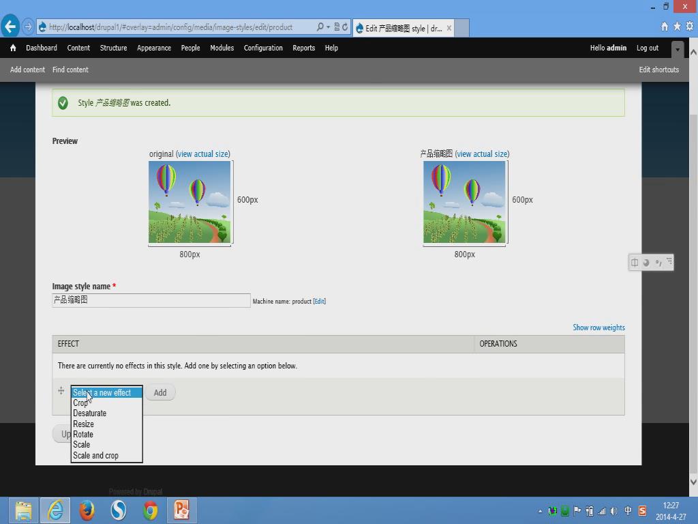
Task: Click the machine name Edit link
Action: (320, 301)
